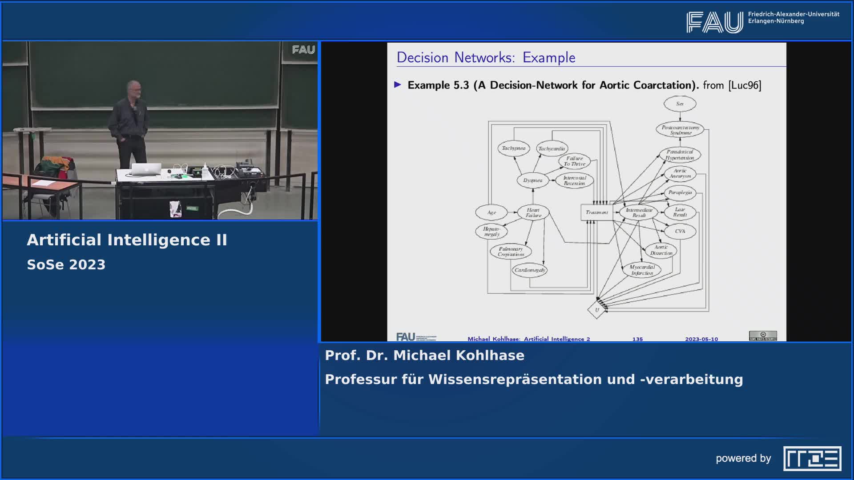The width and height of the screenshot is (854, 480).
Task: Click the Michael Kohlhase: Artificial Intelligence 2 footer text
Action: [x=528, y=339]
